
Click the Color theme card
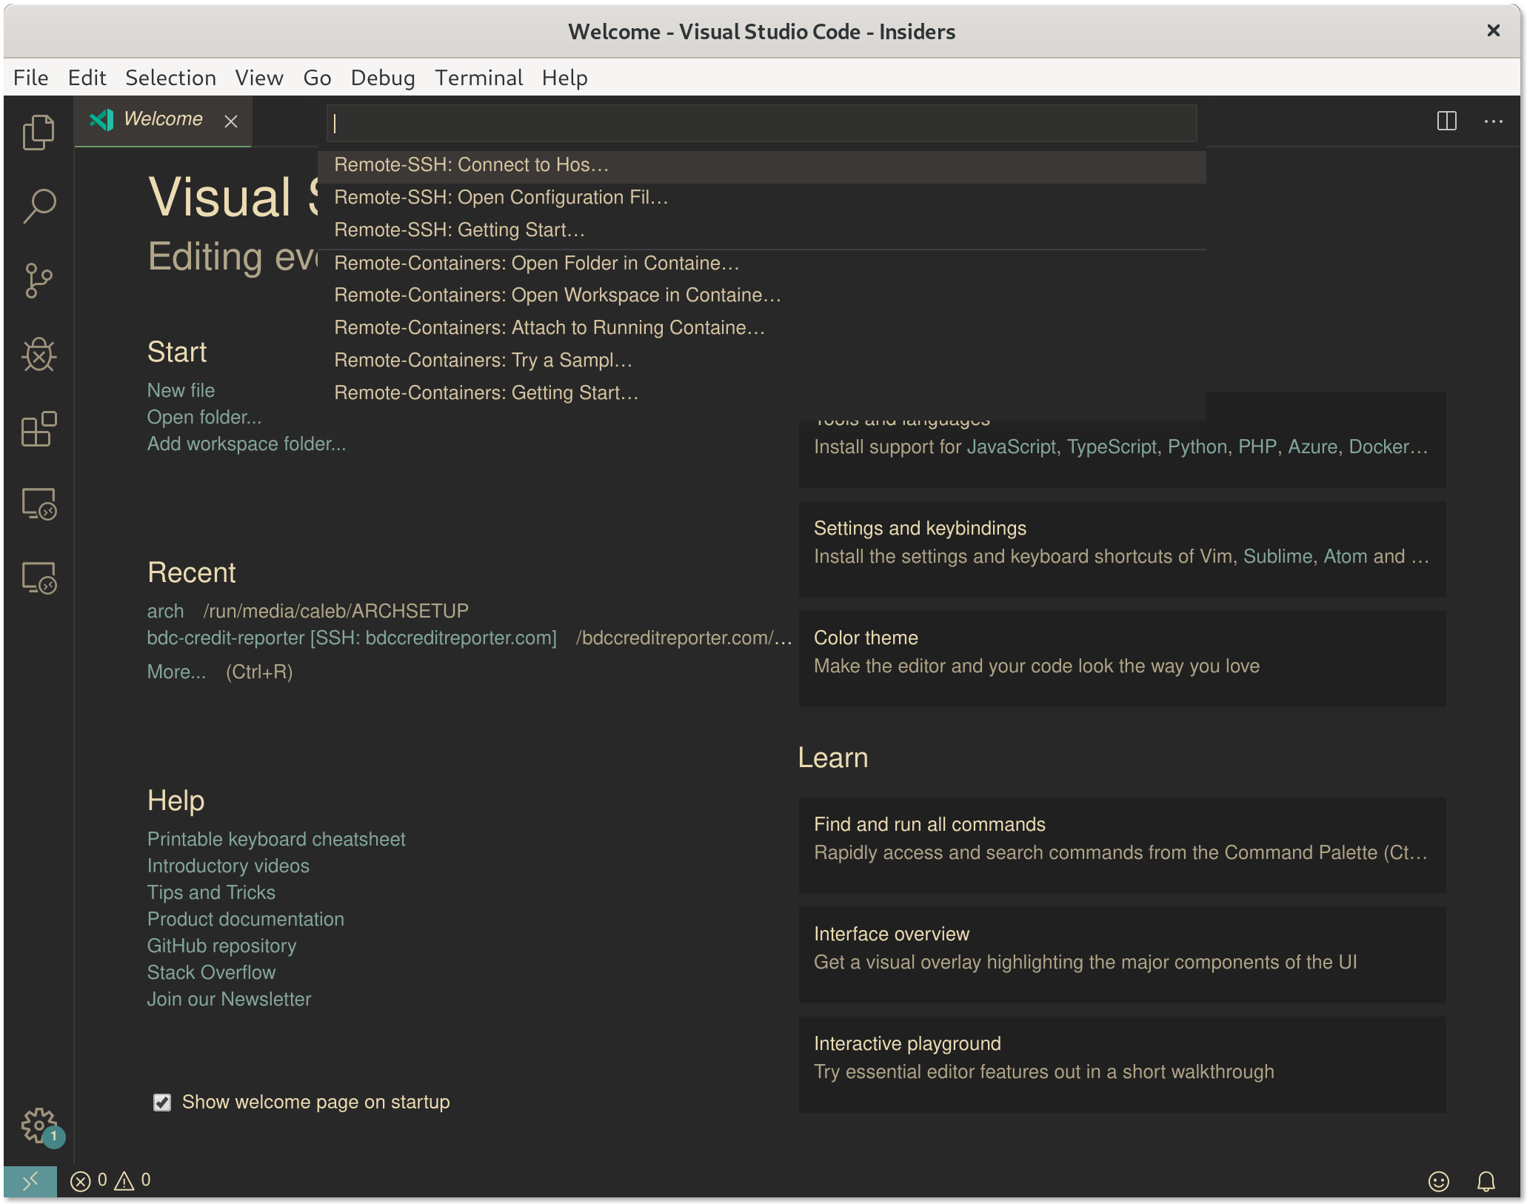click(1122, 659)
